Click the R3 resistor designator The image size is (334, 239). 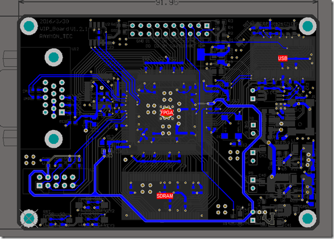pyautogui.click(x=230, y=21)
